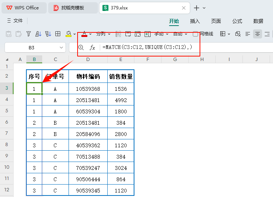Viewport: 273px width, 197px height.
Task: Click cell containing 10539368
Action: (88, 89)
